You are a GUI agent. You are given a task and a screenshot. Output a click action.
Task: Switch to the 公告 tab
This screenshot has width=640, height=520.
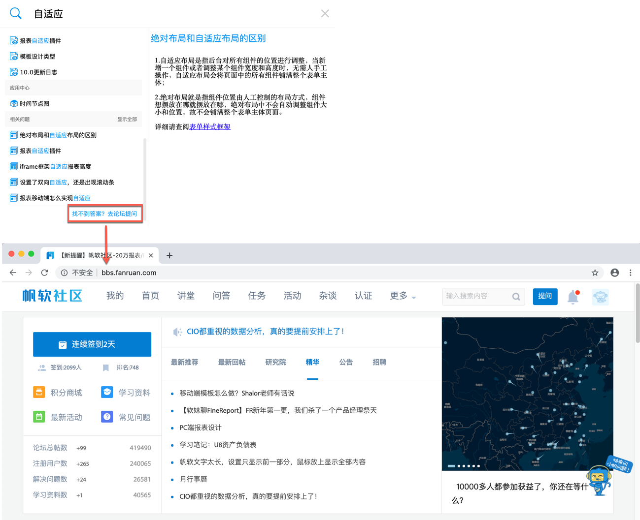pos(346,362)
